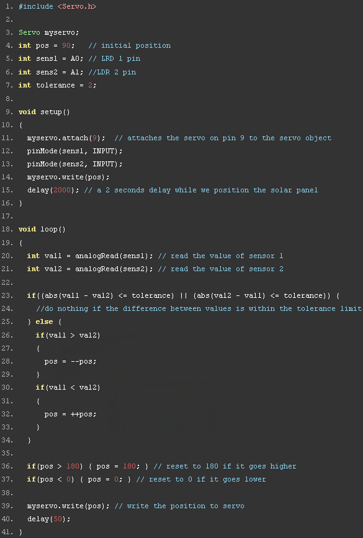Click the void setup() function header

click(x=44, y=112)
